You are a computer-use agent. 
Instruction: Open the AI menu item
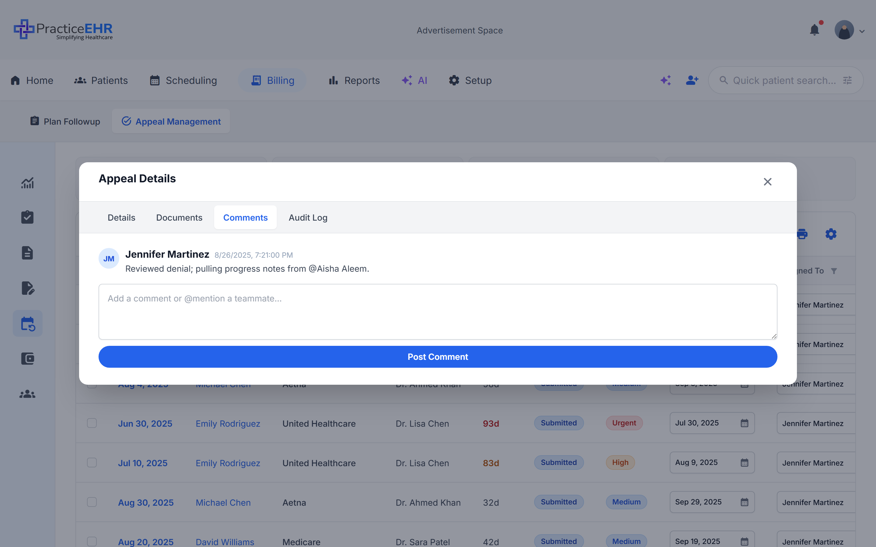414,80
